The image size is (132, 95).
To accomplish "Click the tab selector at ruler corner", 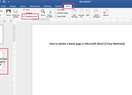I will [x=14, y=20].
